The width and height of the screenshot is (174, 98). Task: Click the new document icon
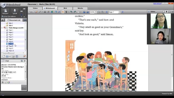[x=4, y=56]
